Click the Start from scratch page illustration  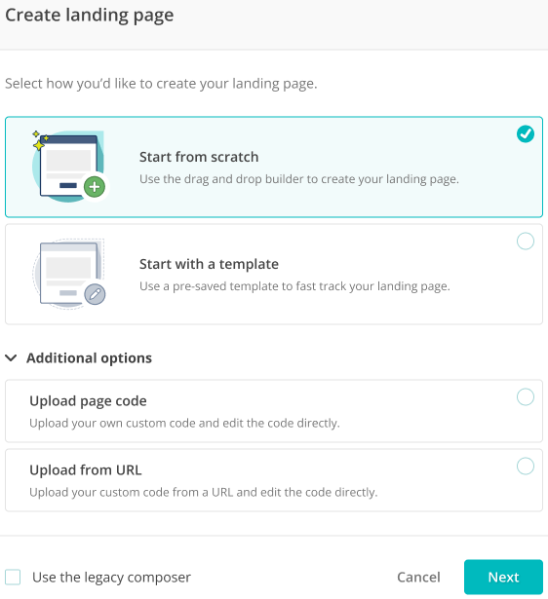tap(69, 167)
